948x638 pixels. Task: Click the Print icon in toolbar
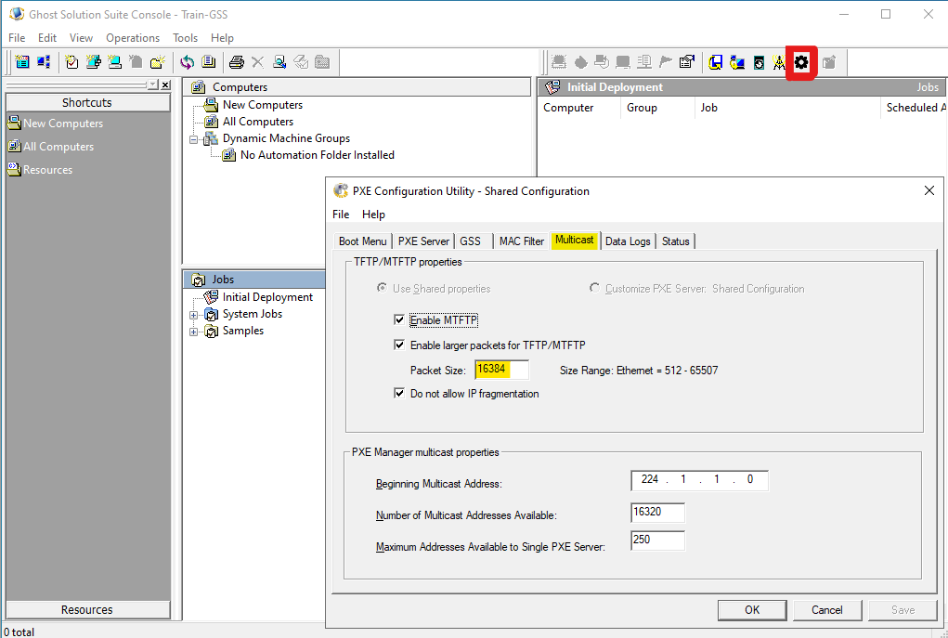(x=236, y=62)
